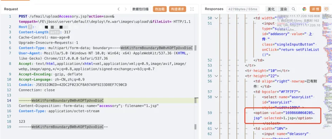
Task: Click the Cookie JSESSIONID value
Action: pos(81,85)
